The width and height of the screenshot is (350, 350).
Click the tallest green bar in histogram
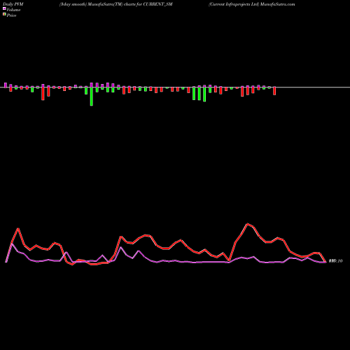point(92,97)
